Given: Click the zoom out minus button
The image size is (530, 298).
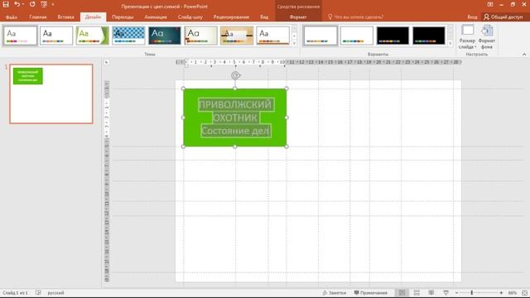Looking at the screenshot, I should click(x=456, y=293).
